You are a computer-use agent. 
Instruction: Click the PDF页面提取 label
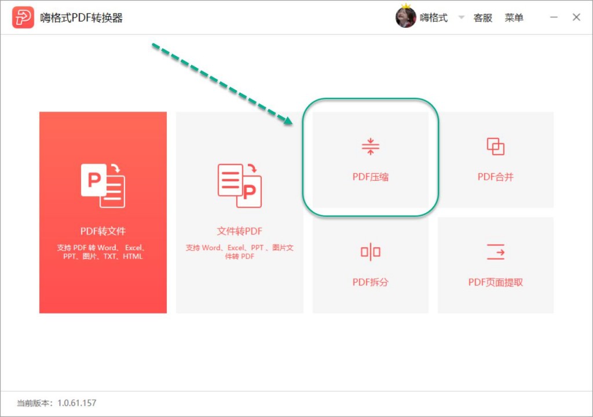496,282
